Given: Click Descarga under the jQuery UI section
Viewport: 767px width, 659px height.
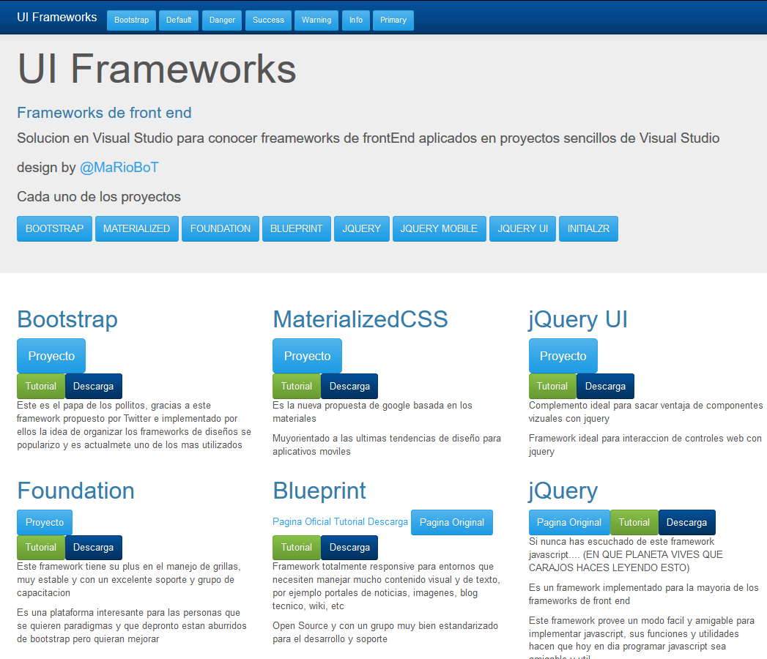Looking at the screenshot, I should coord(605,386).
